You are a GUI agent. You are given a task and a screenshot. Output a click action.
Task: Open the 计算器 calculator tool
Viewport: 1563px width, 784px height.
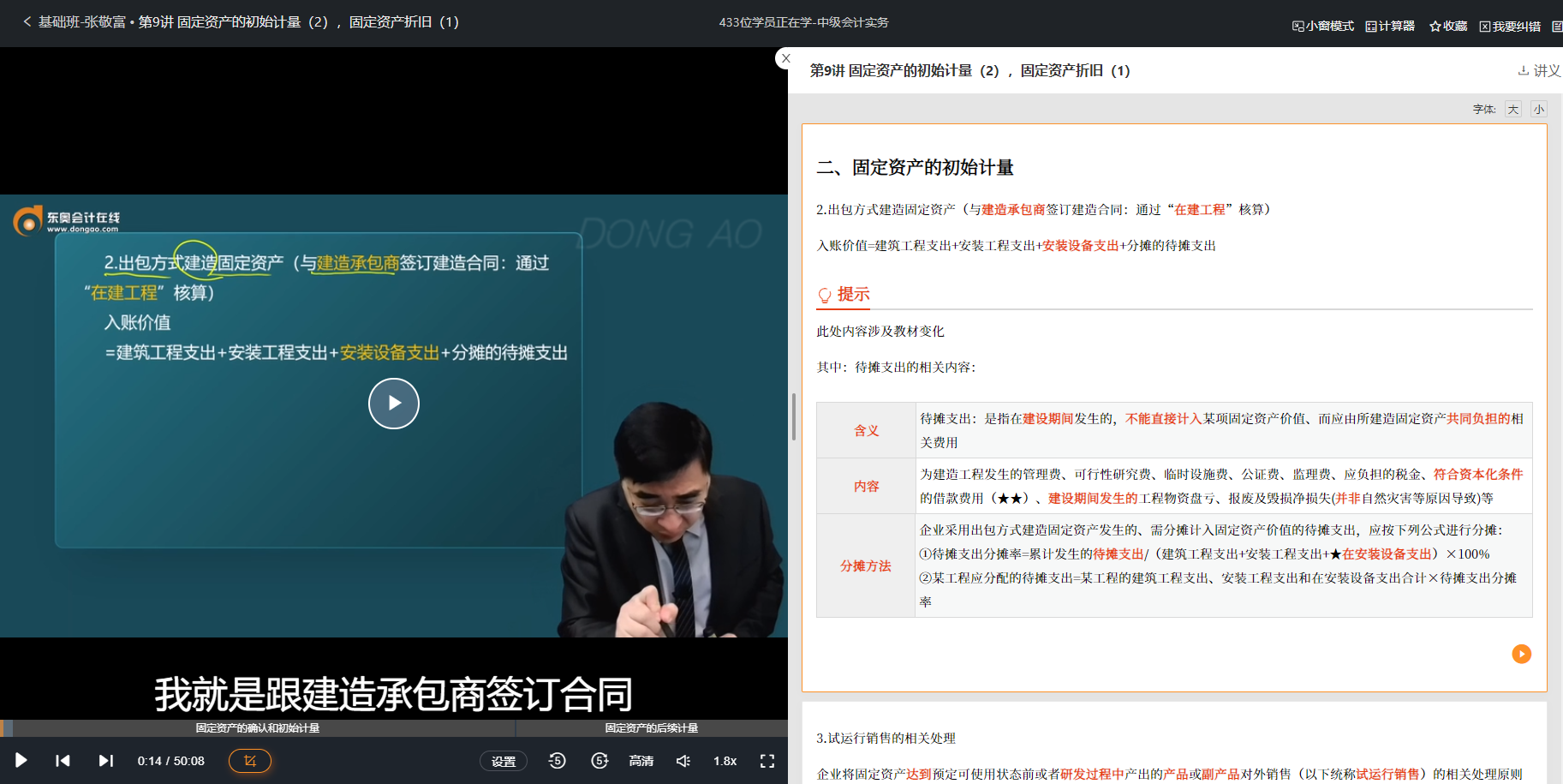coord(1389,25)
